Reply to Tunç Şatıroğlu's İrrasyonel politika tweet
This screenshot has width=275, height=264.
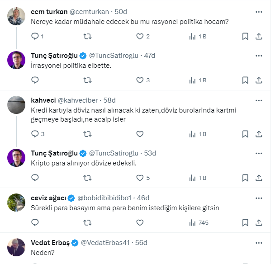tap(35, 80)
